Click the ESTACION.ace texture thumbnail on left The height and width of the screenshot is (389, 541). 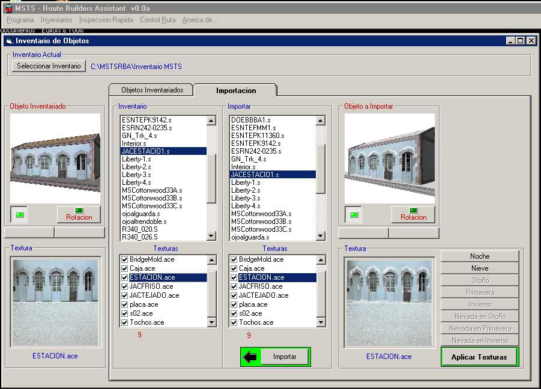pos(55,302)
